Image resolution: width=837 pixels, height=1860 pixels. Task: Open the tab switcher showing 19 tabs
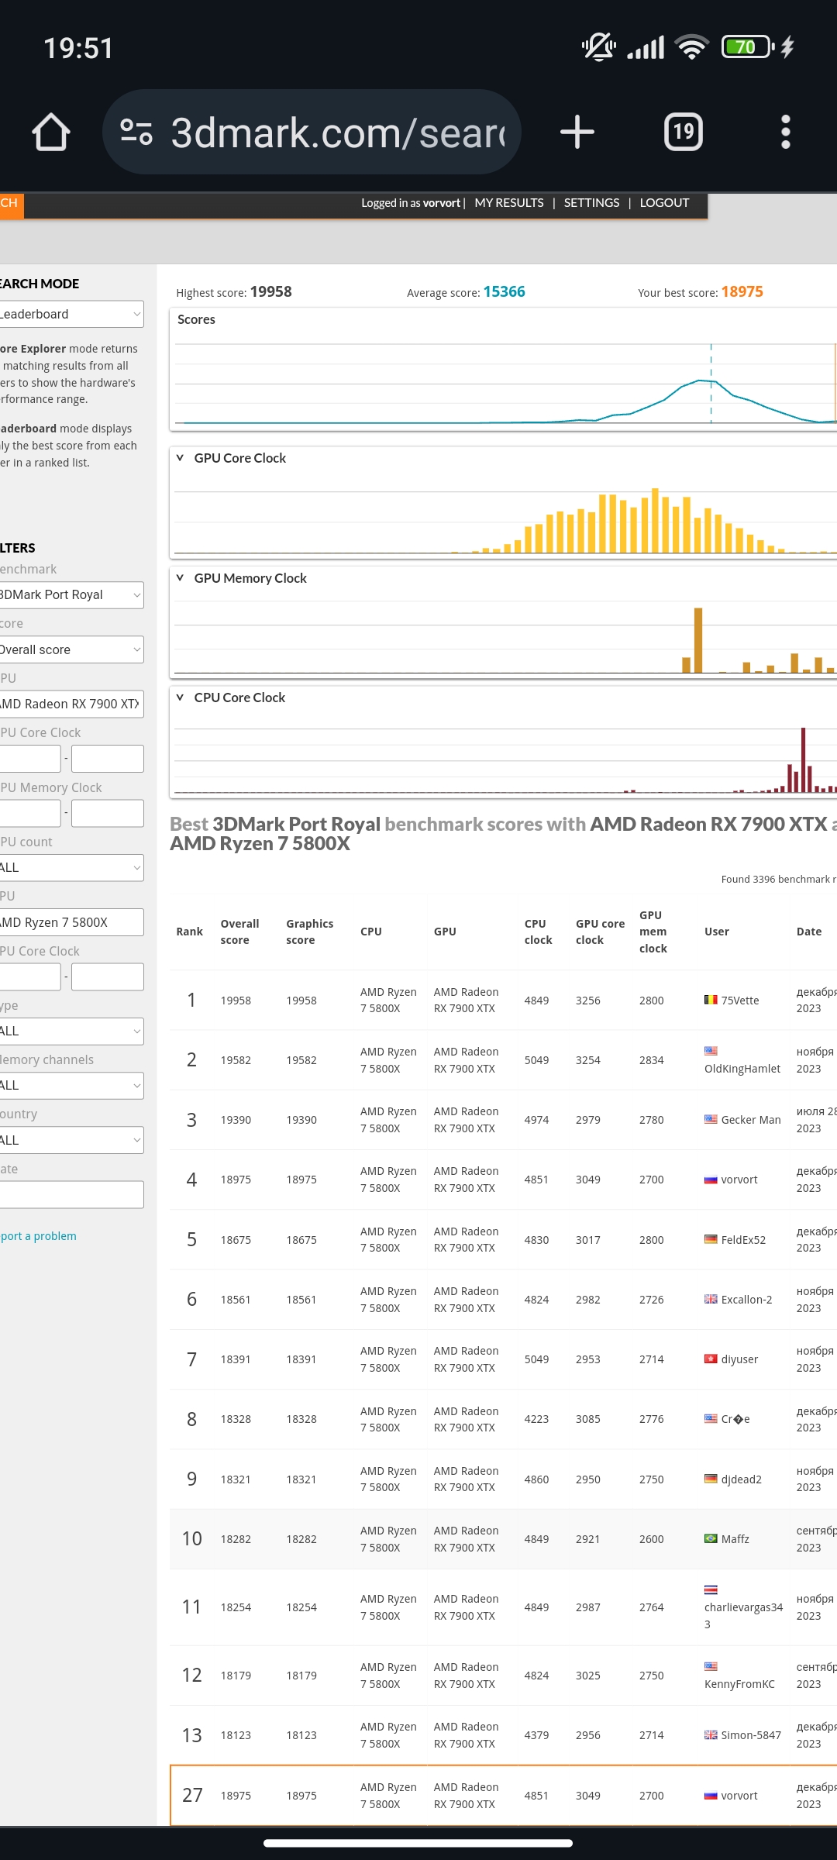click(684, 132)
